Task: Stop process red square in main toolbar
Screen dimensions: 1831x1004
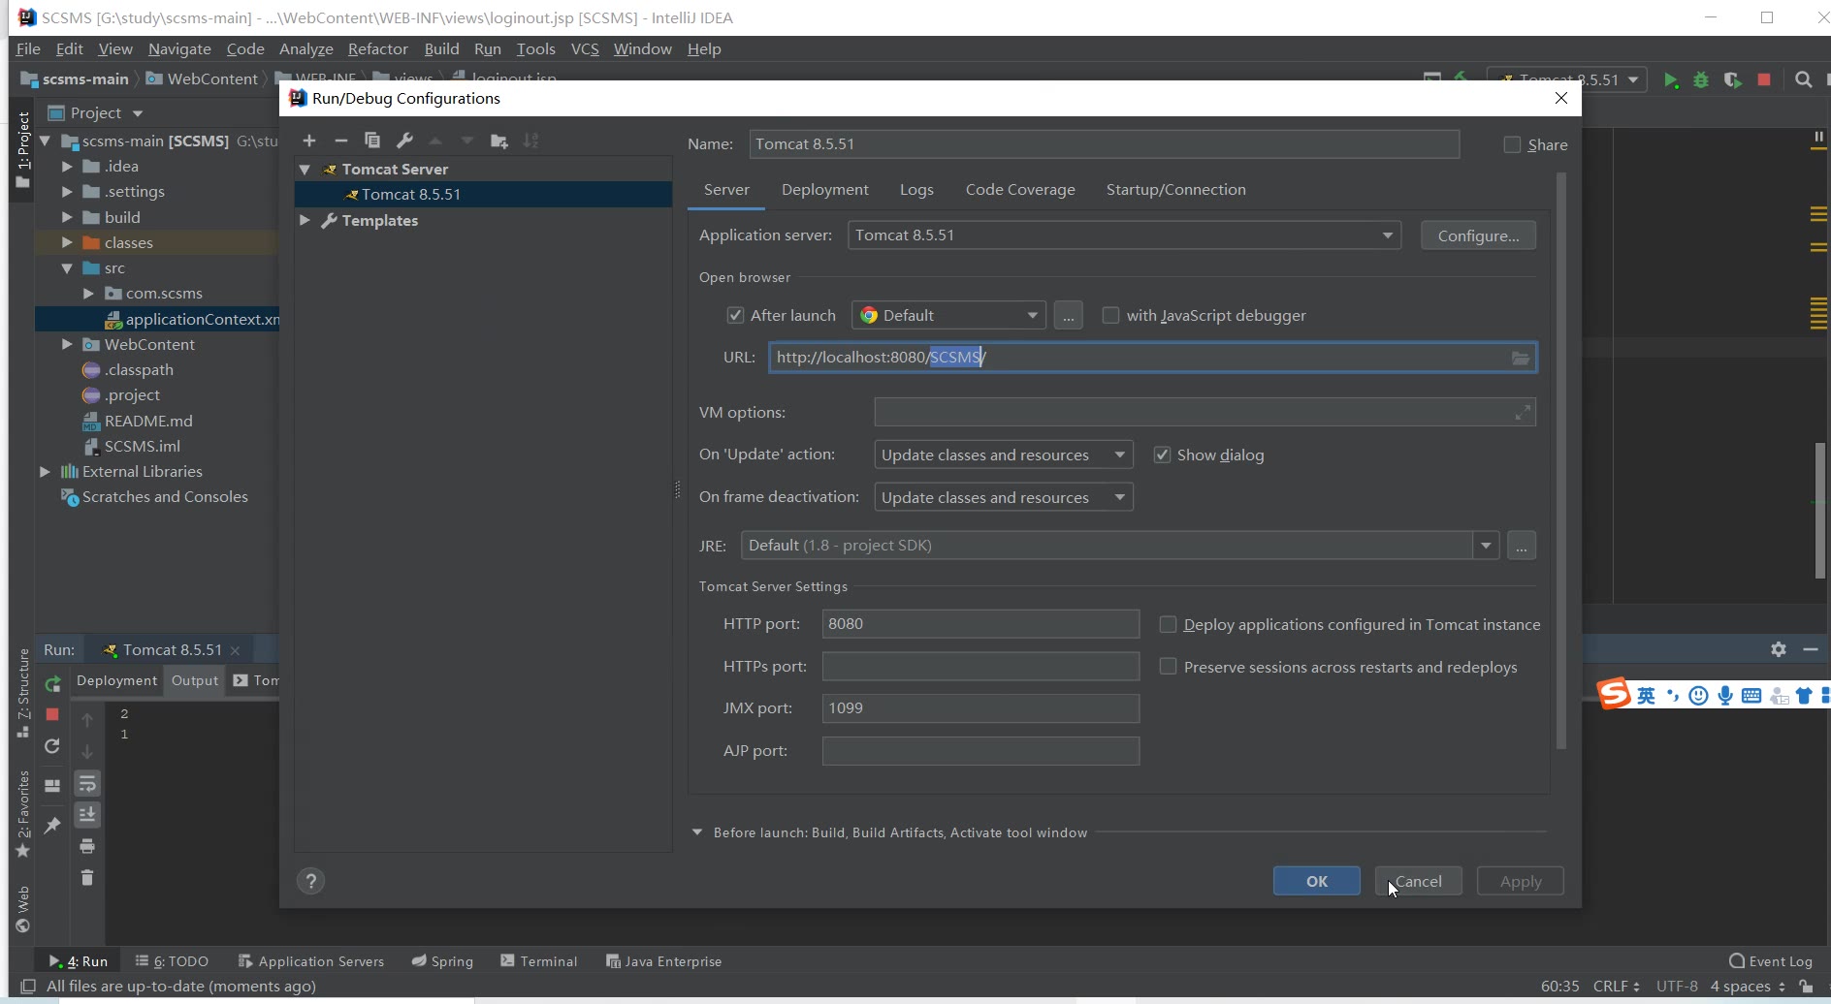Action: coord(1764,79)
